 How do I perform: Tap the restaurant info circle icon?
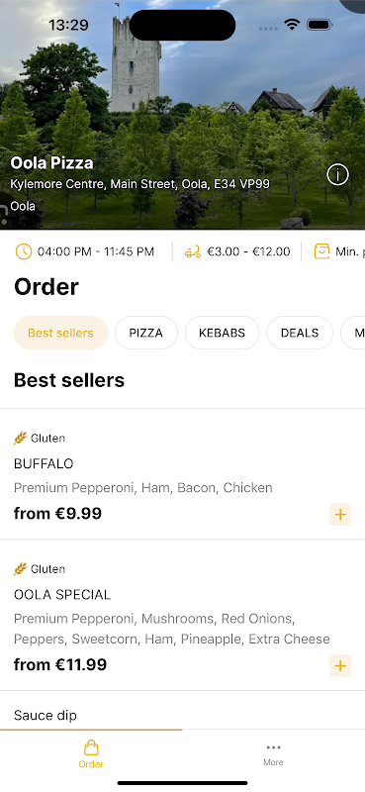337,175
